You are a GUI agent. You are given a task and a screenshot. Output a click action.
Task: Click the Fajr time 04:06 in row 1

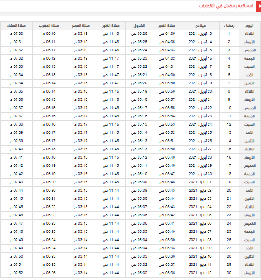click(x=167, y=34)
